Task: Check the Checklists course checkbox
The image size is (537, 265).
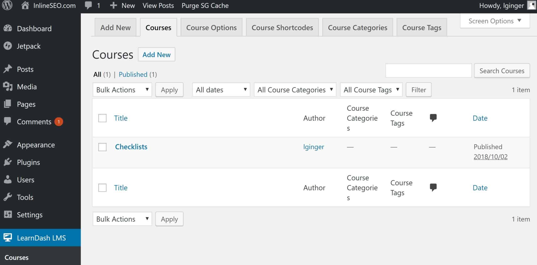Action: click(102, 147)
